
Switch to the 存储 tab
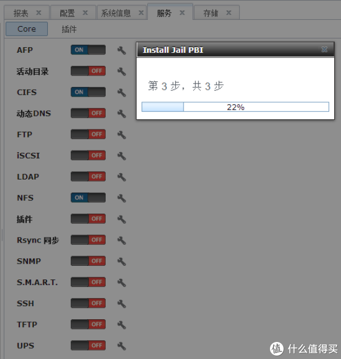[x=211, y=13]
